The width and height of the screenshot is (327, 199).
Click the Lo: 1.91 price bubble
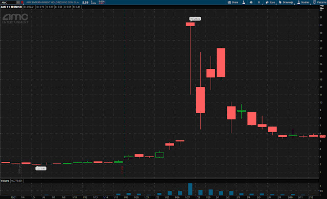pyautogui.click(x=41, y=168)
